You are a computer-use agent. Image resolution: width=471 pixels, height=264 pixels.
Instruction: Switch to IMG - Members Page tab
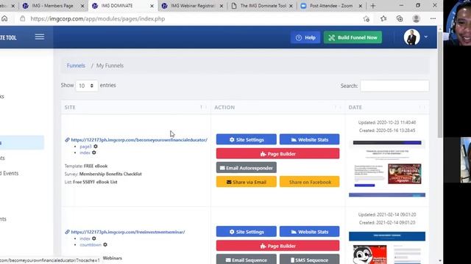(52, 6)
